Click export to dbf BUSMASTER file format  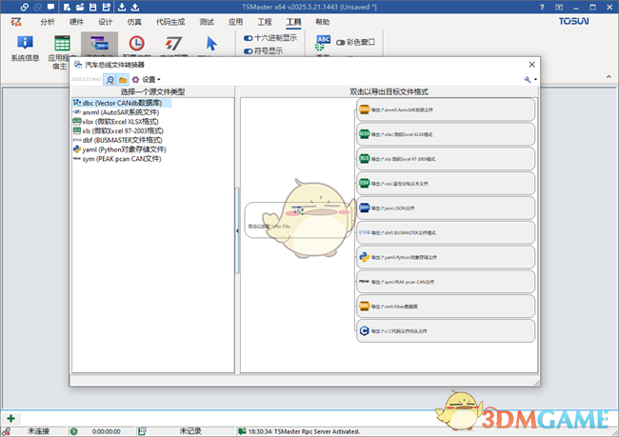(x=446, y=232)
